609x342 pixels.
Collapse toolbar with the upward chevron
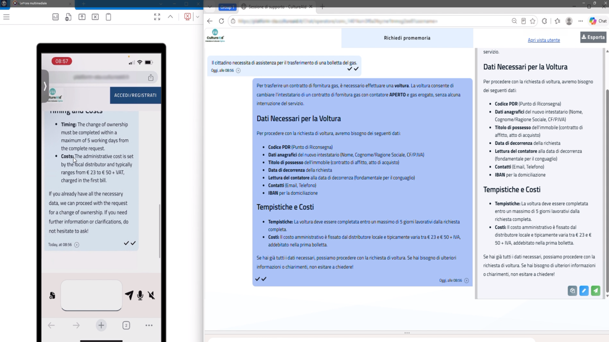(170, 17)
